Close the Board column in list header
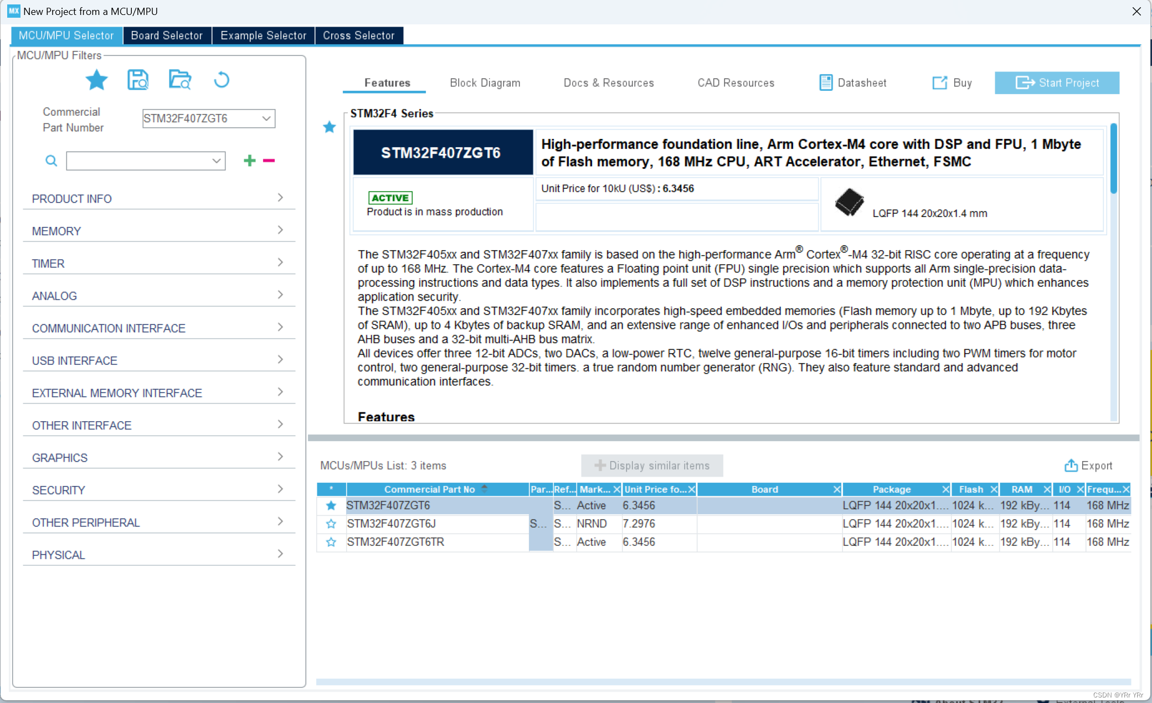The height and width of the screenshot is (703, 1152). [837, 489]
